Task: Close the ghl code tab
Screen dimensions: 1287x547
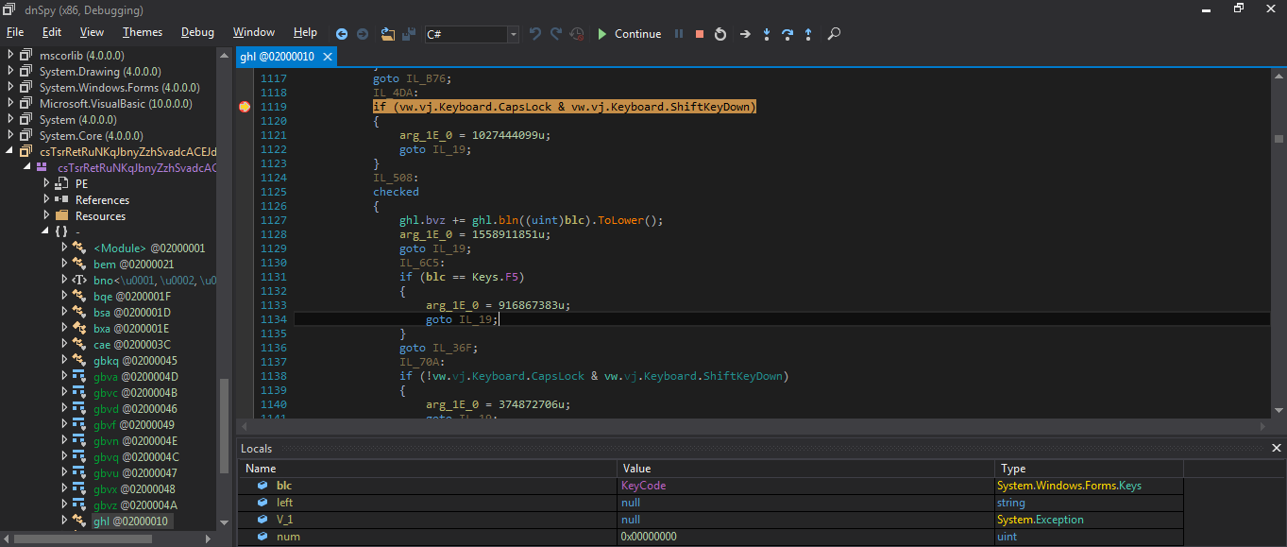Action: click(328, 57)
